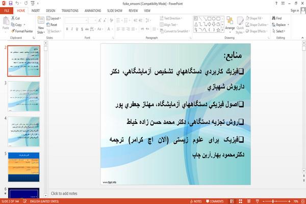Switch to Reading View in status bar
This screenshot has height=204, width=306.
[x=249, y=201]
